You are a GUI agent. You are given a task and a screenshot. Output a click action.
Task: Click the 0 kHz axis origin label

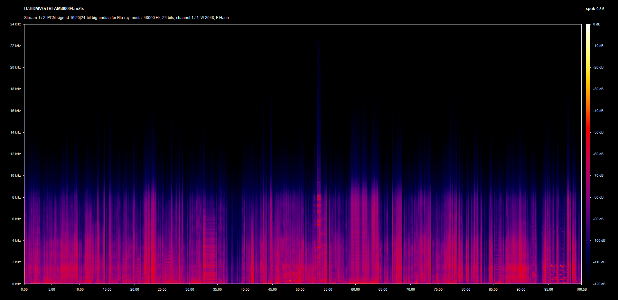coord(16,284)
